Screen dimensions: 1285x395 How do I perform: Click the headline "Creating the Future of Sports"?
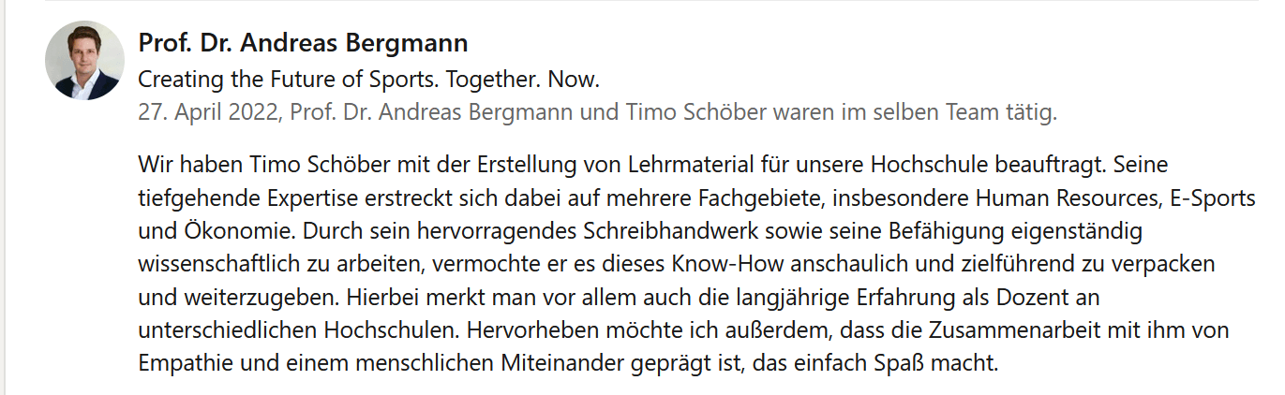click(368, 78)
